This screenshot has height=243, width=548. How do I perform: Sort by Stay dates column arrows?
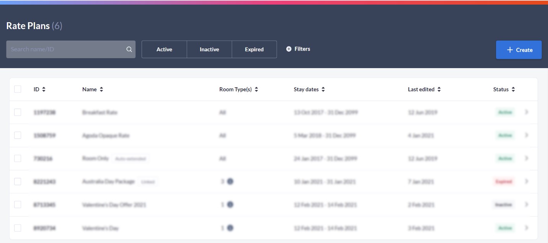323,90
